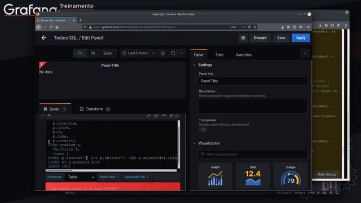
Task: Open dashboard settings gear icon
Action: coord(243,38)
